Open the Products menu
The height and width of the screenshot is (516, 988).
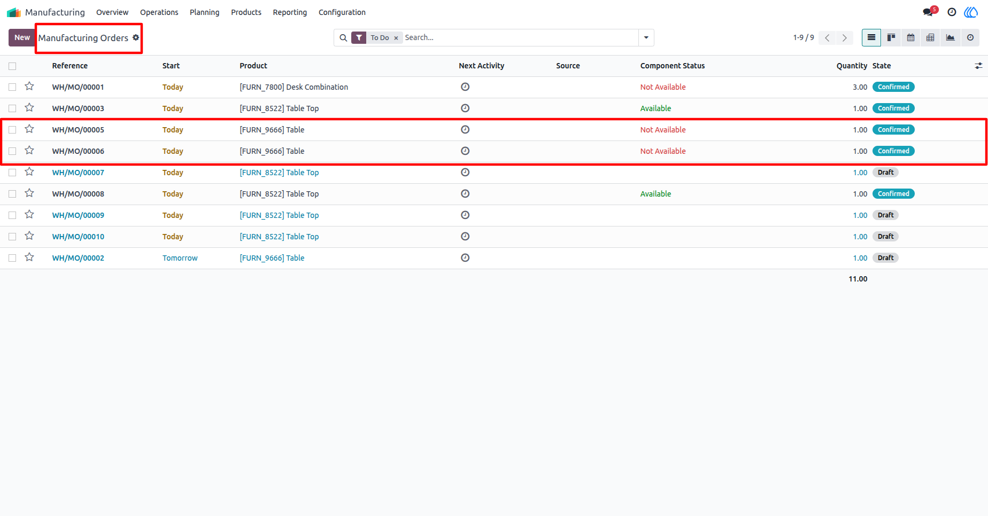click(246, 12)
